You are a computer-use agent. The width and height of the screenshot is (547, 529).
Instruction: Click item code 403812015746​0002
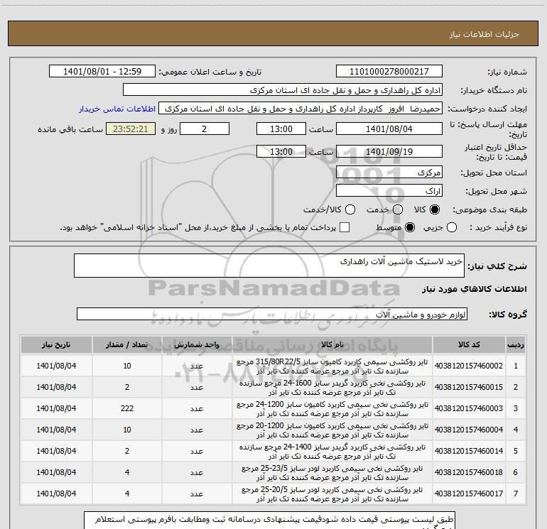click(469, 366)
